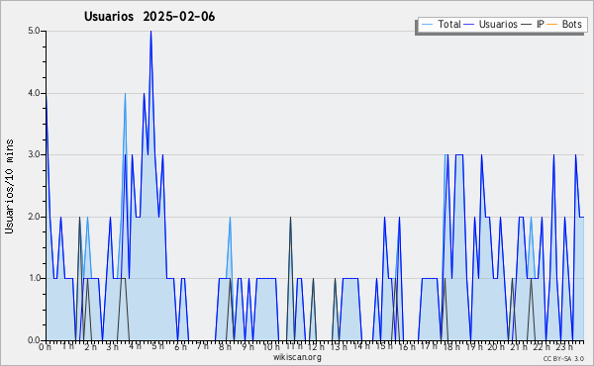Click the '8 h' x-axis label
The width and height of the screenshot is (594, 366).
click(225, 347)
